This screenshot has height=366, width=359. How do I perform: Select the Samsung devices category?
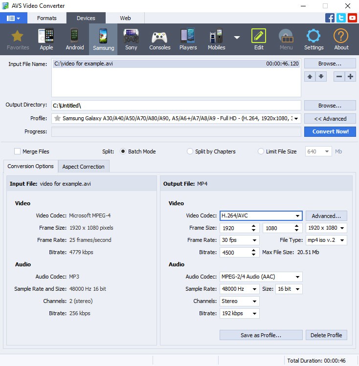pyautogui.click(x=103, y=40)
